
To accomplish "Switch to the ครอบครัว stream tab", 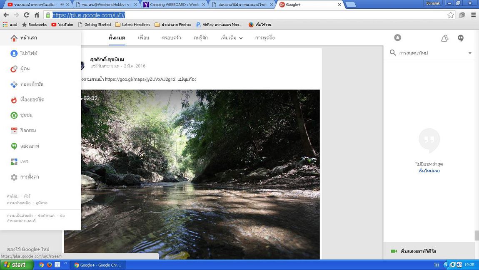I will tap(171, 38).
